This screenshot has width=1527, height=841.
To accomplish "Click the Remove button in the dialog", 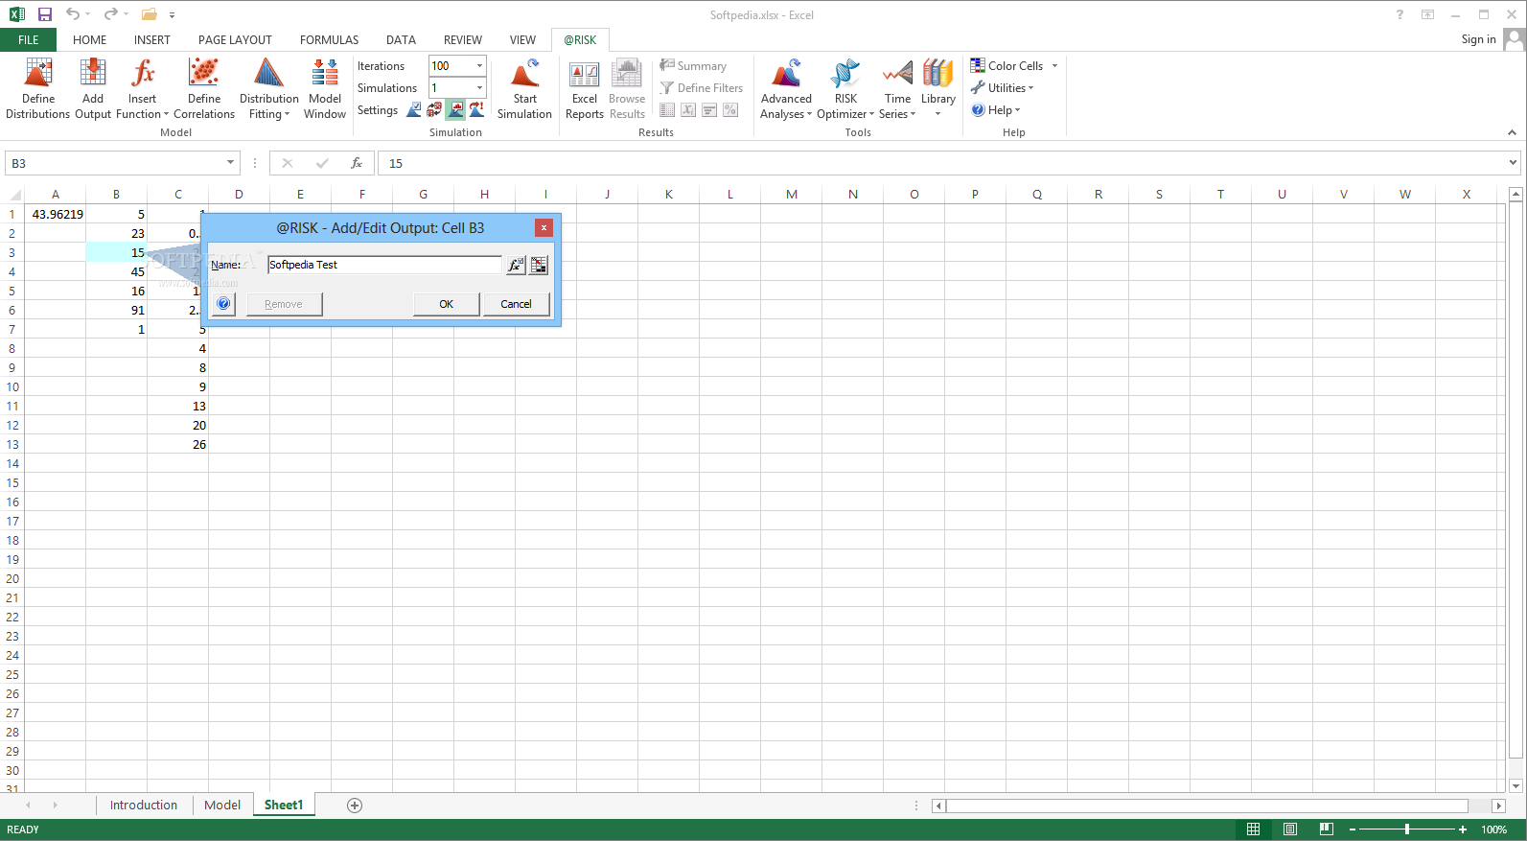I will click(284, 304).
